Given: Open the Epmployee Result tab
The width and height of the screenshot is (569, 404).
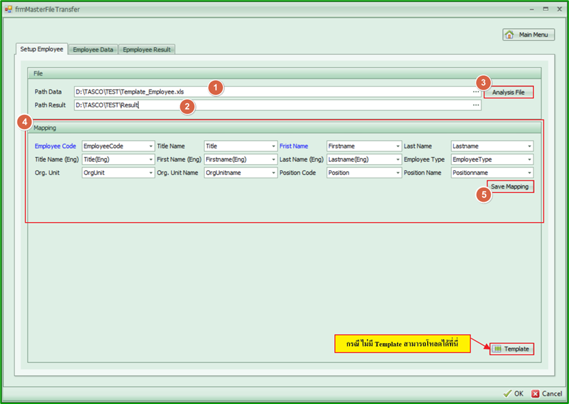Looking at the screenshot, I should pos(147,50).
